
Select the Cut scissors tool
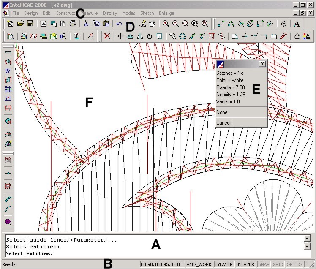86,24
